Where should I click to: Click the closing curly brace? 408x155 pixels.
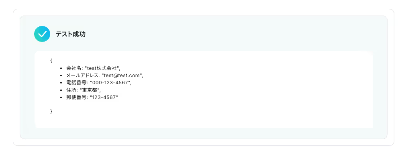[x=51, y=111]
